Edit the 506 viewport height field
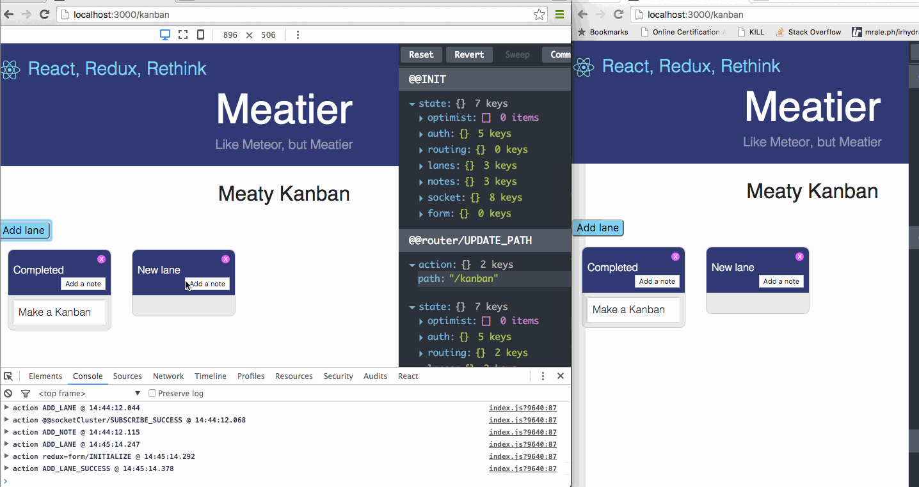Viewport: 919px width, 487px height. (x=269, y=35)
